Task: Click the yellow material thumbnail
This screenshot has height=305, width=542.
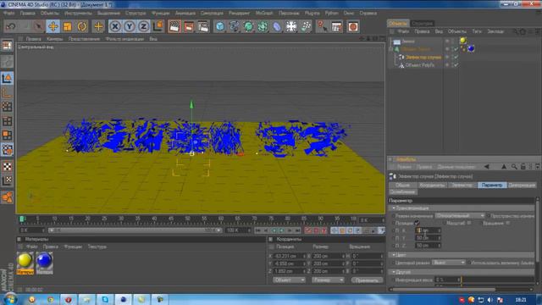Action: click(x=25, y=260)
